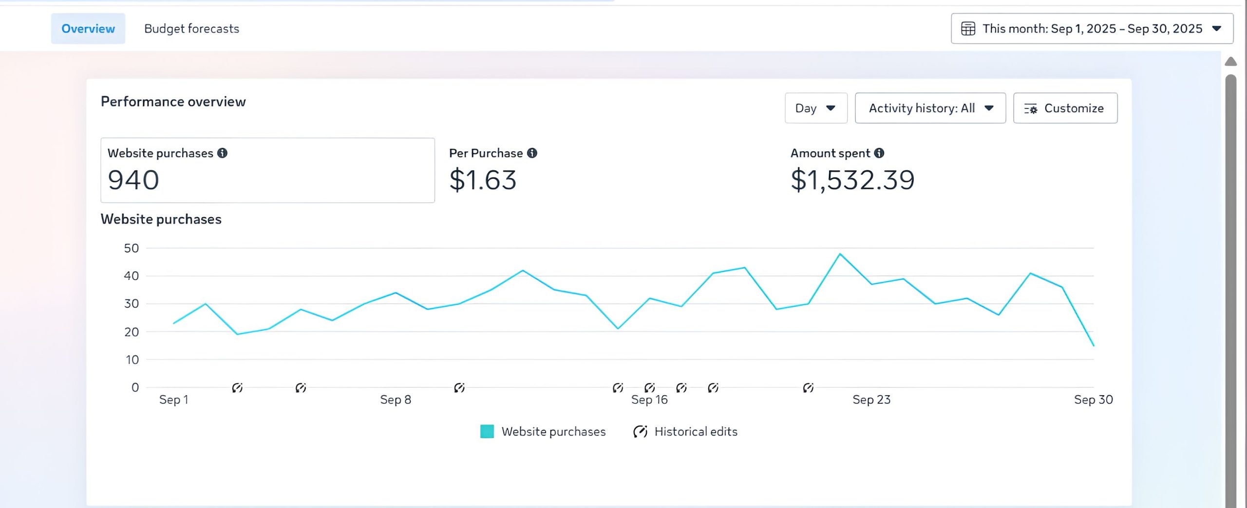Click the first historical edit marker after Sep 1

point(237,388)
